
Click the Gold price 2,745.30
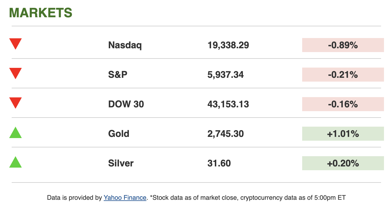coord(226,134)
